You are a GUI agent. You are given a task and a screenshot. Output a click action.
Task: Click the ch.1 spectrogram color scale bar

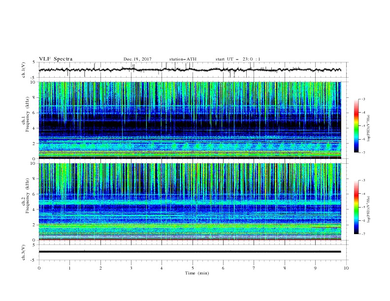click(x=357, y=126)
